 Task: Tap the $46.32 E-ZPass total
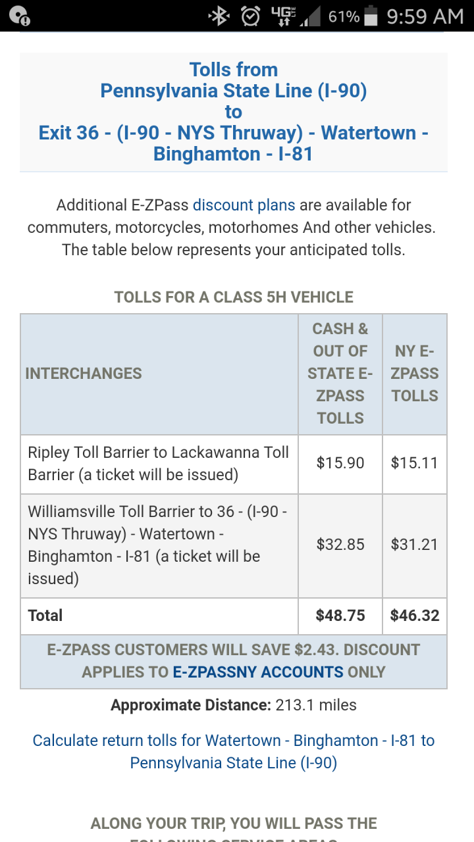(x=414, y=616)
